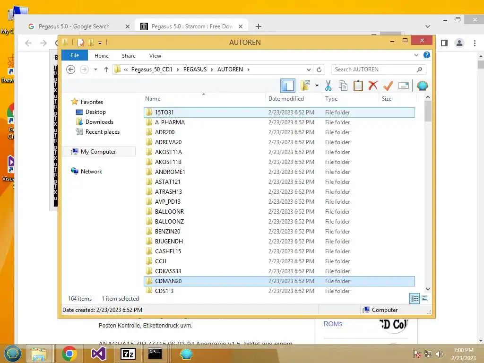Open Chrome side panel icon

(444, 43)
